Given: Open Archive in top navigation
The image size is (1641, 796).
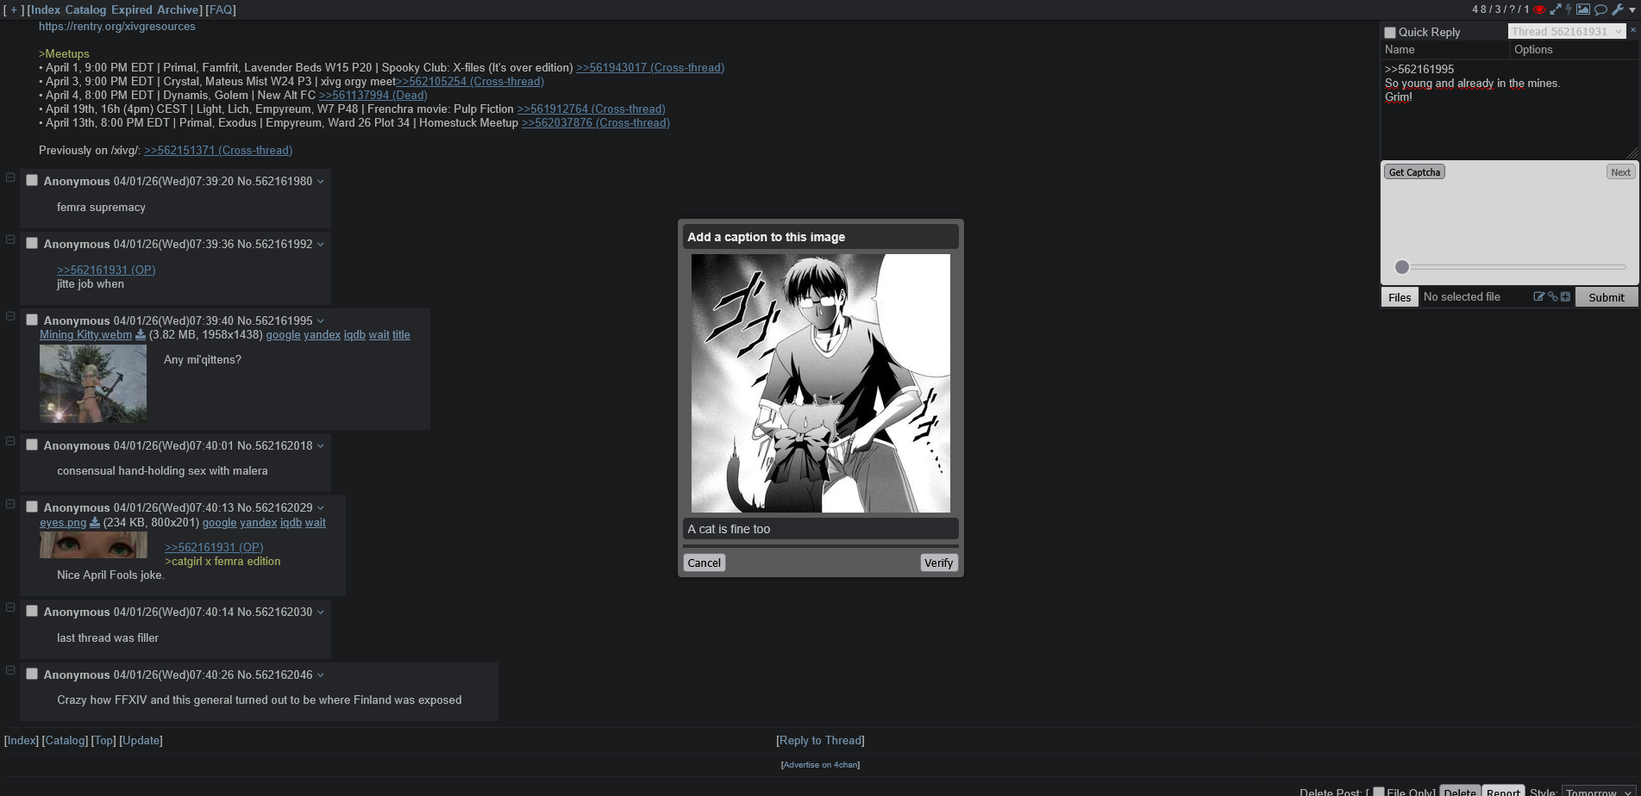Looking at the screenshot, I should point(178,9).
